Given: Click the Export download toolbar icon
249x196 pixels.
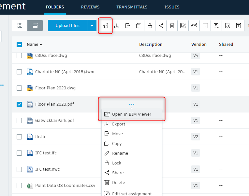Looking at the screenshot, I should coord(117,26).
